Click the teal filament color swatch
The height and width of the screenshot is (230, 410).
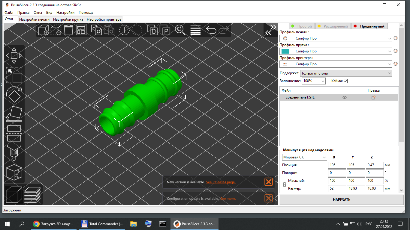pyautogui.click(x=285, y=51)
